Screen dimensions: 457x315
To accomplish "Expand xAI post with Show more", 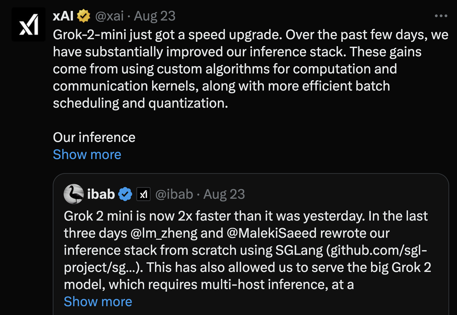I will coord(87,154).
